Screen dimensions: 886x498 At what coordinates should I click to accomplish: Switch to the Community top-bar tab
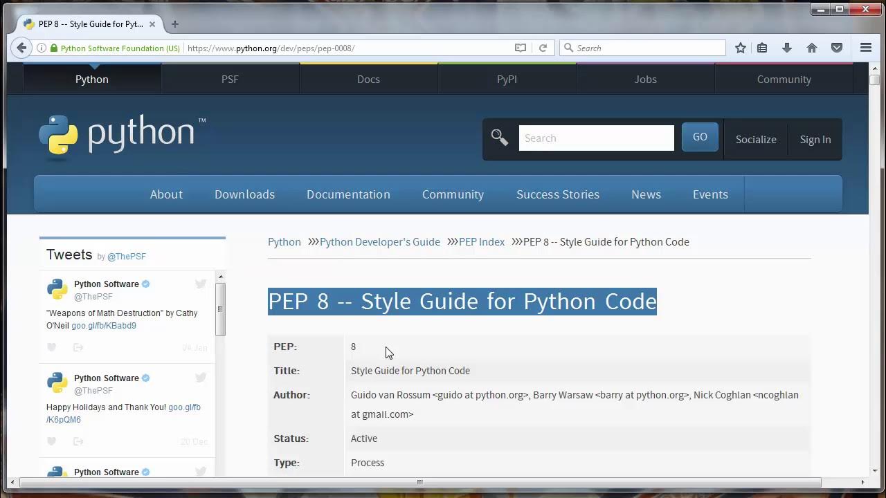point(784,79)
